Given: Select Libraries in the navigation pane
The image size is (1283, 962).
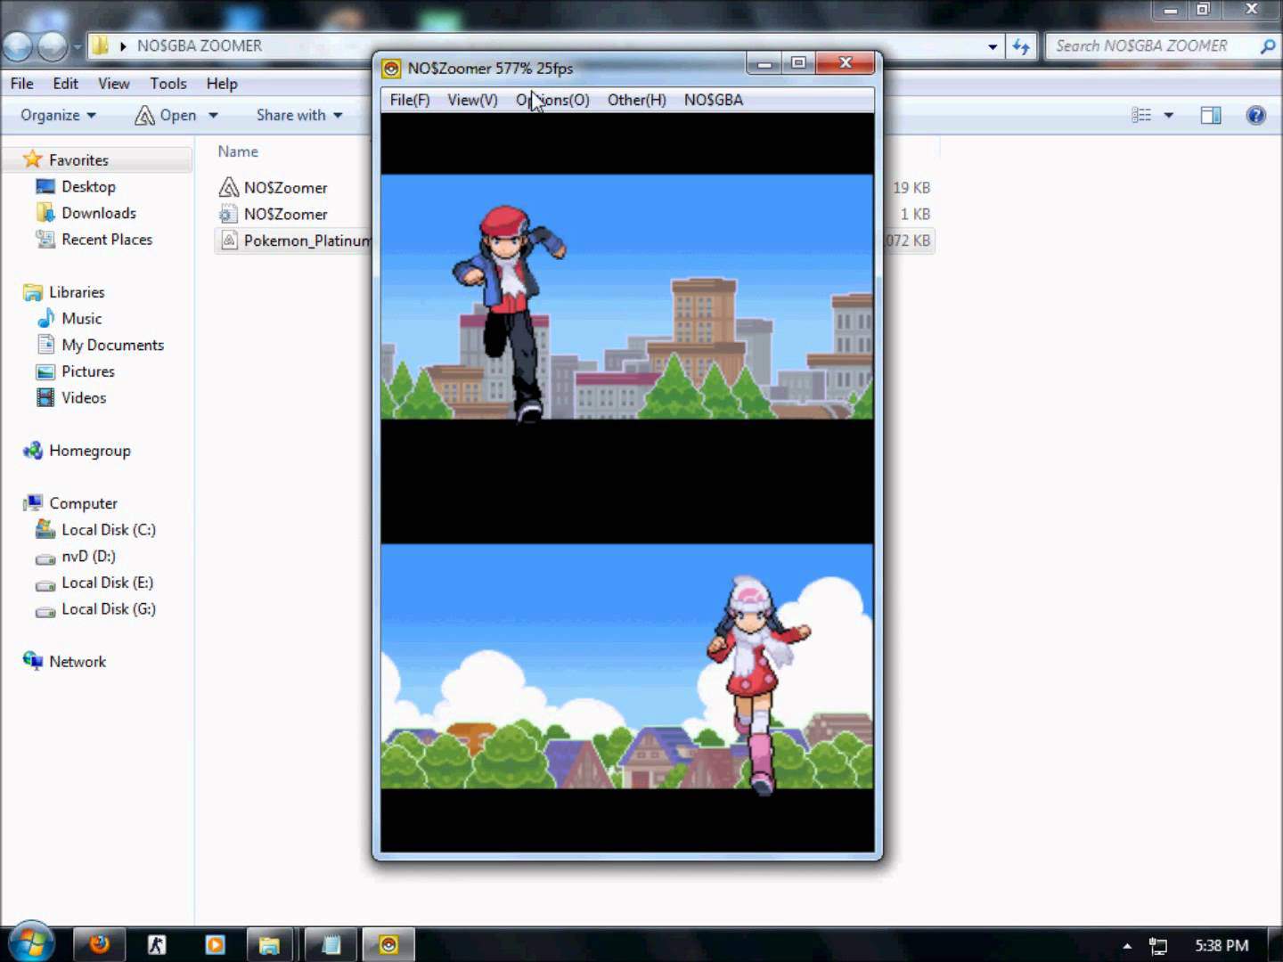Looking at the screenshot, I should click(77, 292).
